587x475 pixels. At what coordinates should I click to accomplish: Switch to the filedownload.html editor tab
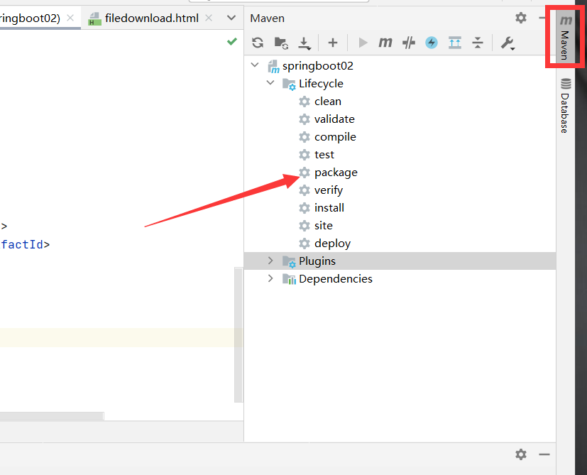[151, 18]
